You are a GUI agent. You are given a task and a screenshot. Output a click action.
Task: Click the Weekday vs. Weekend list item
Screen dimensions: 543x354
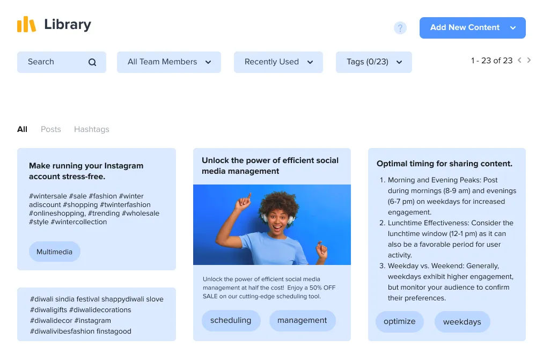tap(447, 282)
